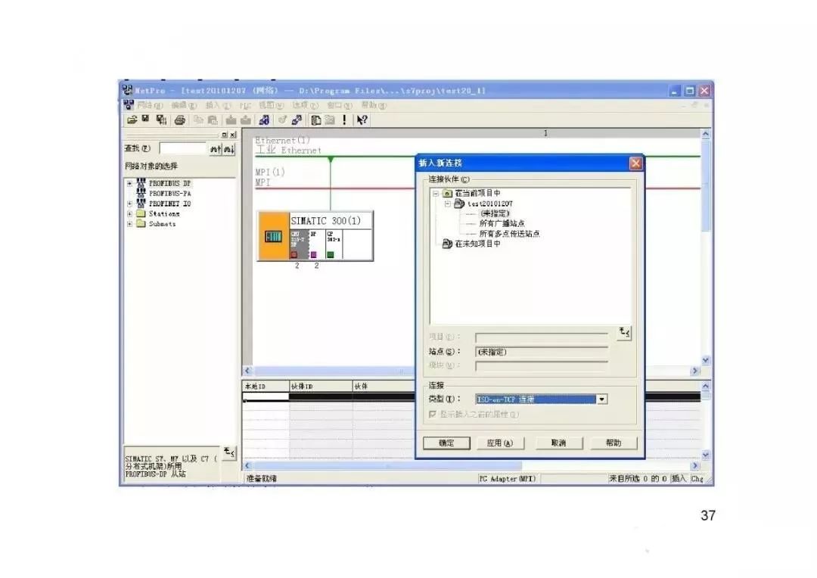Click the exclamation mark toolbar icon
The height and width of the screenshot is (578, 817).
[x=344, y=120]
